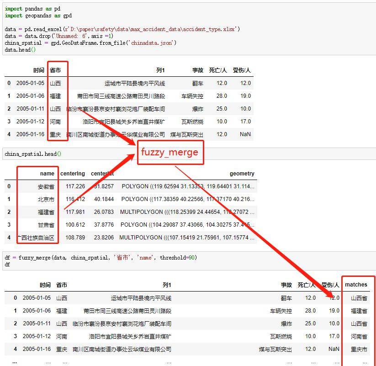Click the china_spatial.head() code cell
Image resolution: width=376 pixels, height=366 pixels.
32,155
